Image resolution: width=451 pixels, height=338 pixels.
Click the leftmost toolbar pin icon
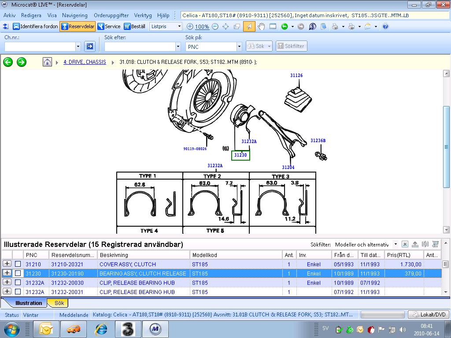[x=6, y=26]
